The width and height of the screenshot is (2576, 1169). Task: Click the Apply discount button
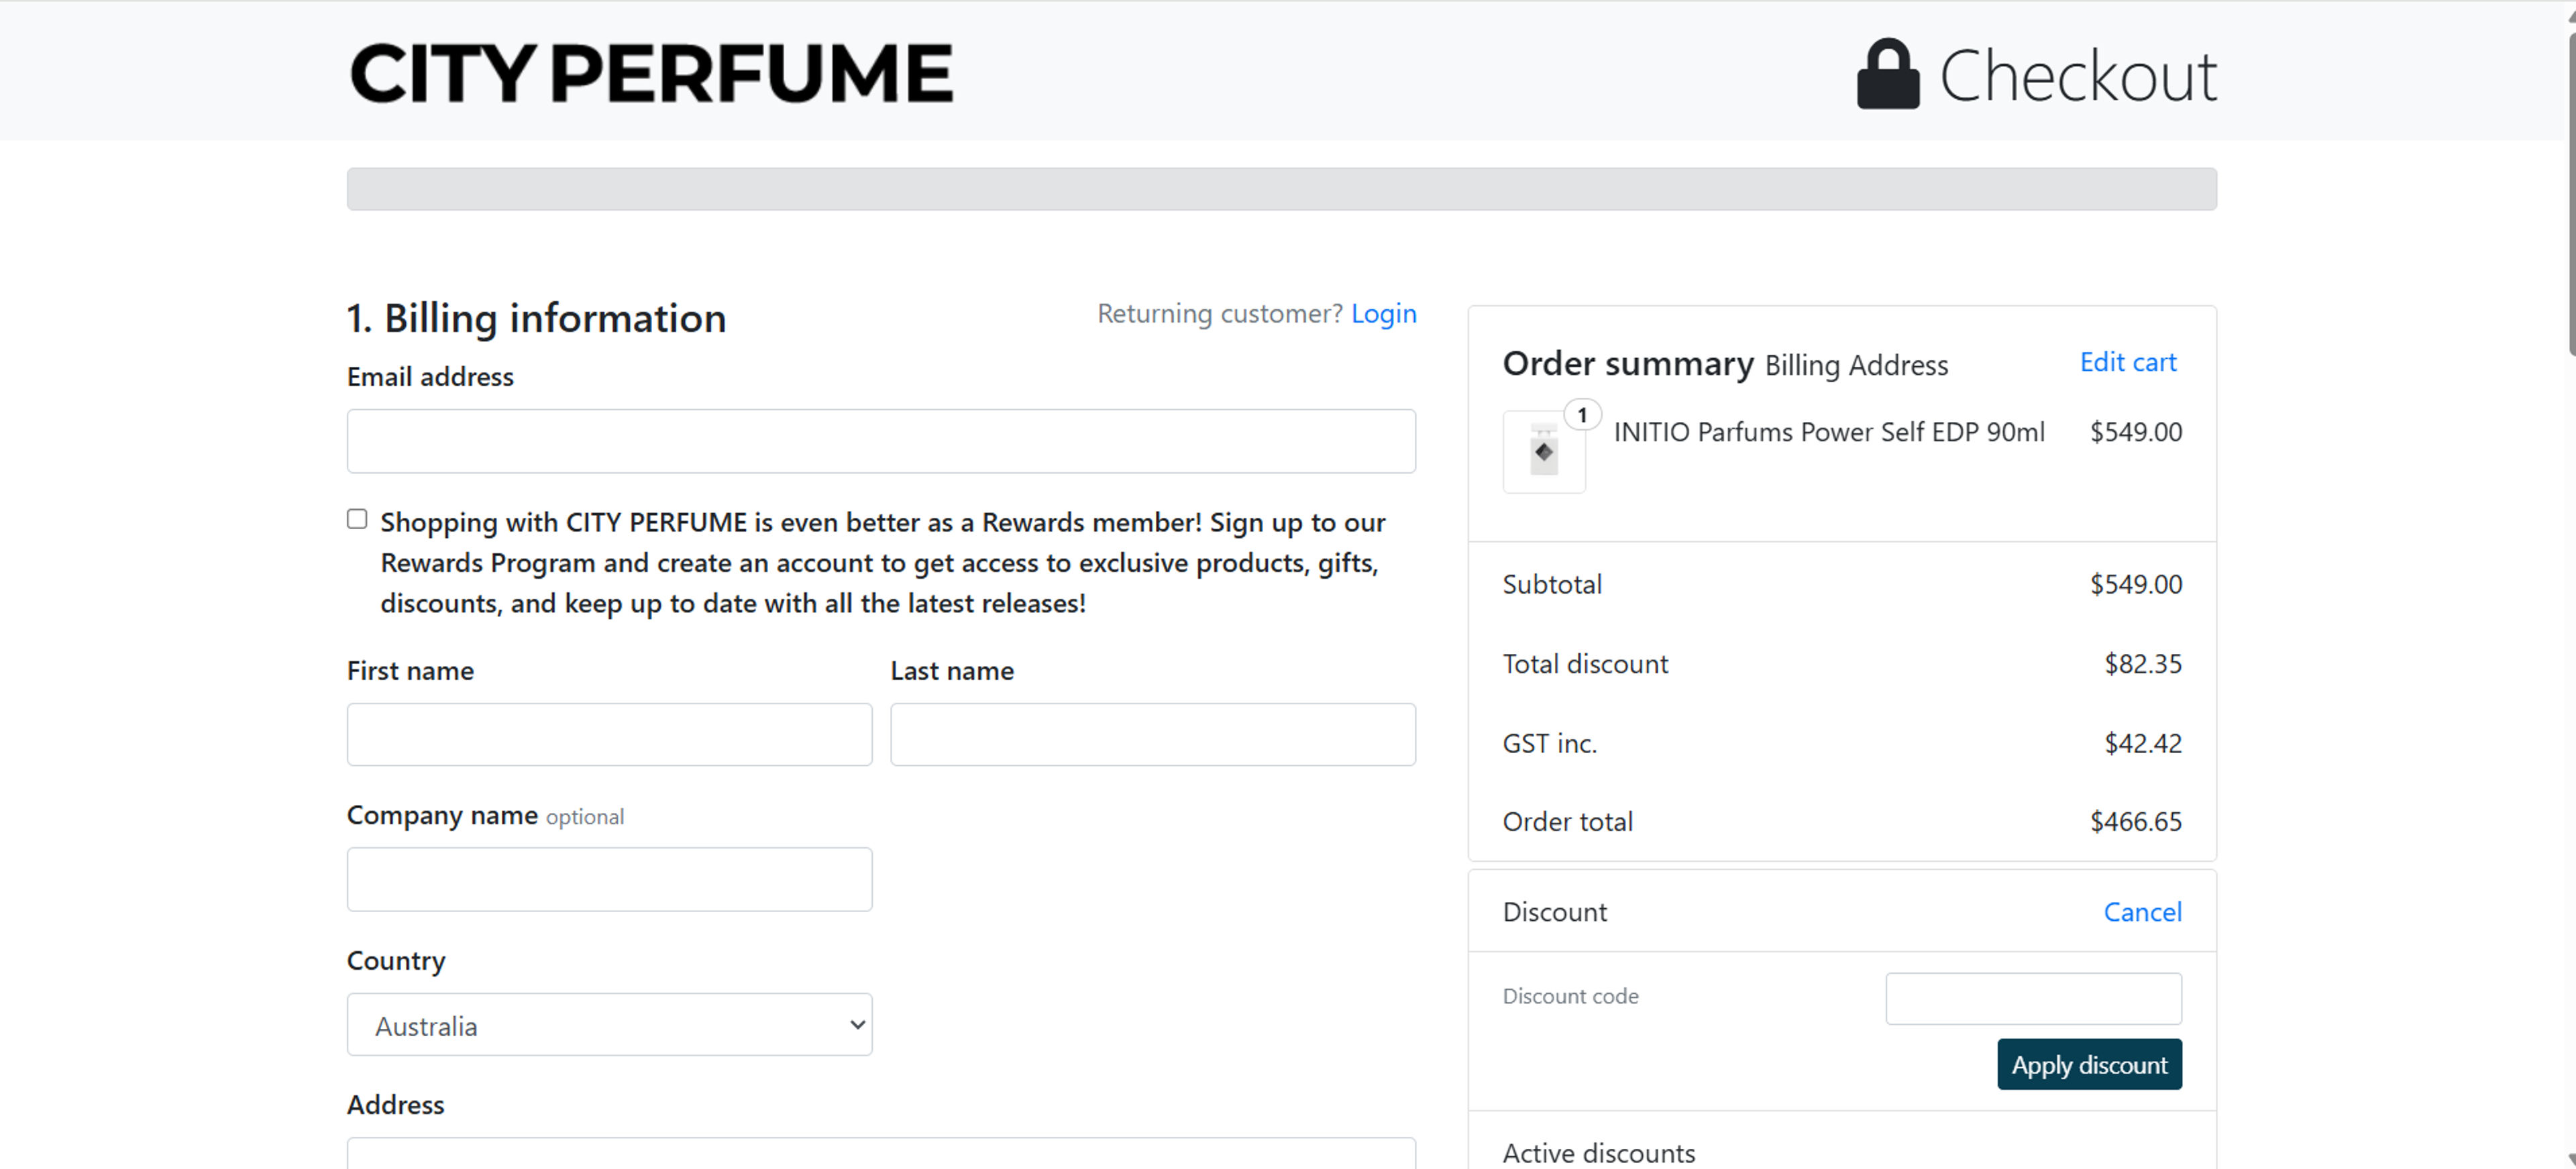2089,1065
